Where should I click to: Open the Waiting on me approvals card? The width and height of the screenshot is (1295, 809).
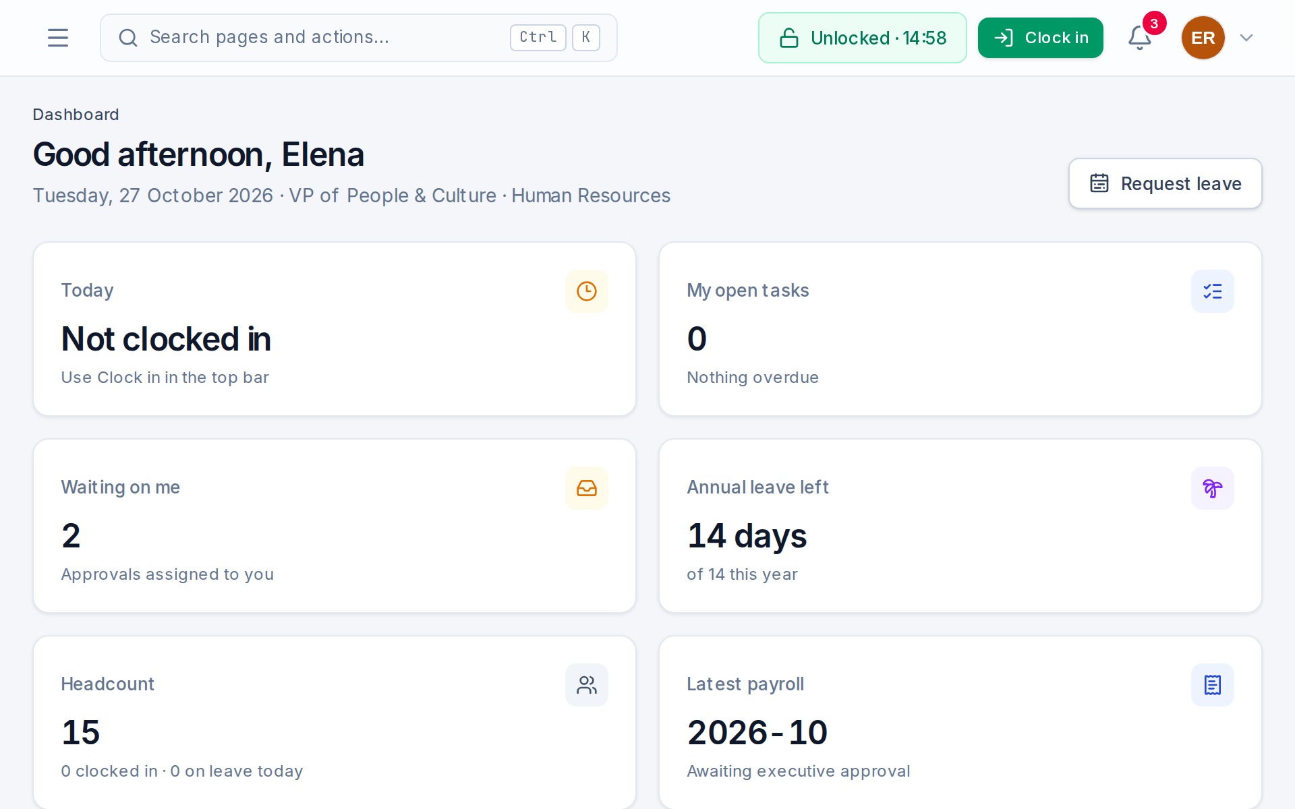coord(335,526)
